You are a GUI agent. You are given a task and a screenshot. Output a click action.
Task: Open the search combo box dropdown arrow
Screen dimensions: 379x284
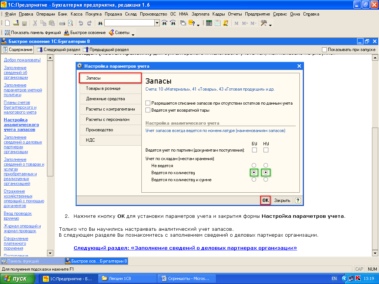tap(157, 23)
